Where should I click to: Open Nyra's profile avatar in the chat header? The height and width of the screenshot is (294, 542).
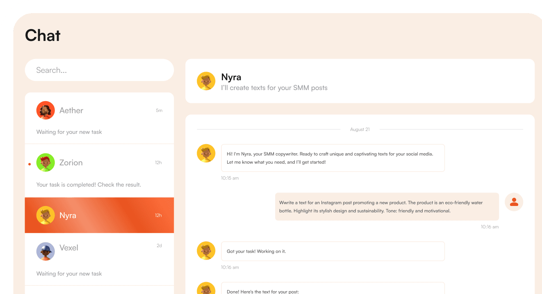pos(206,81)
